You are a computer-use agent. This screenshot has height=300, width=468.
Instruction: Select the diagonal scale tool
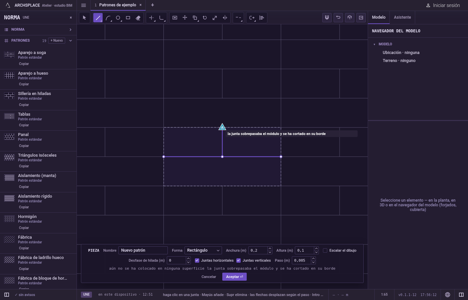215,18
